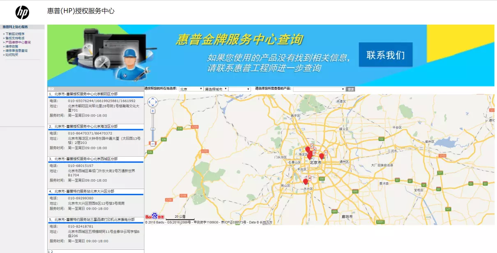This screenshot has width=497, height=253.
Task: Open the 北京 province dropdown
Action: pyautogui.click(x=191, y=89)
